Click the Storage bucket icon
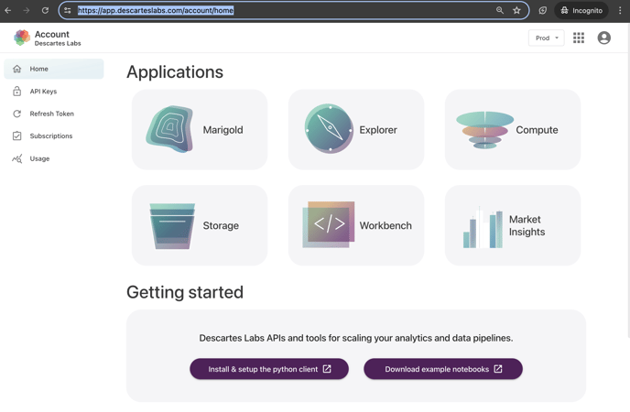This screenshot has width=630, height=412. point(172,226)
